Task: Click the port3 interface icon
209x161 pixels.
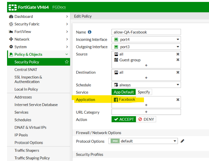Action: [x=116, y=47]
